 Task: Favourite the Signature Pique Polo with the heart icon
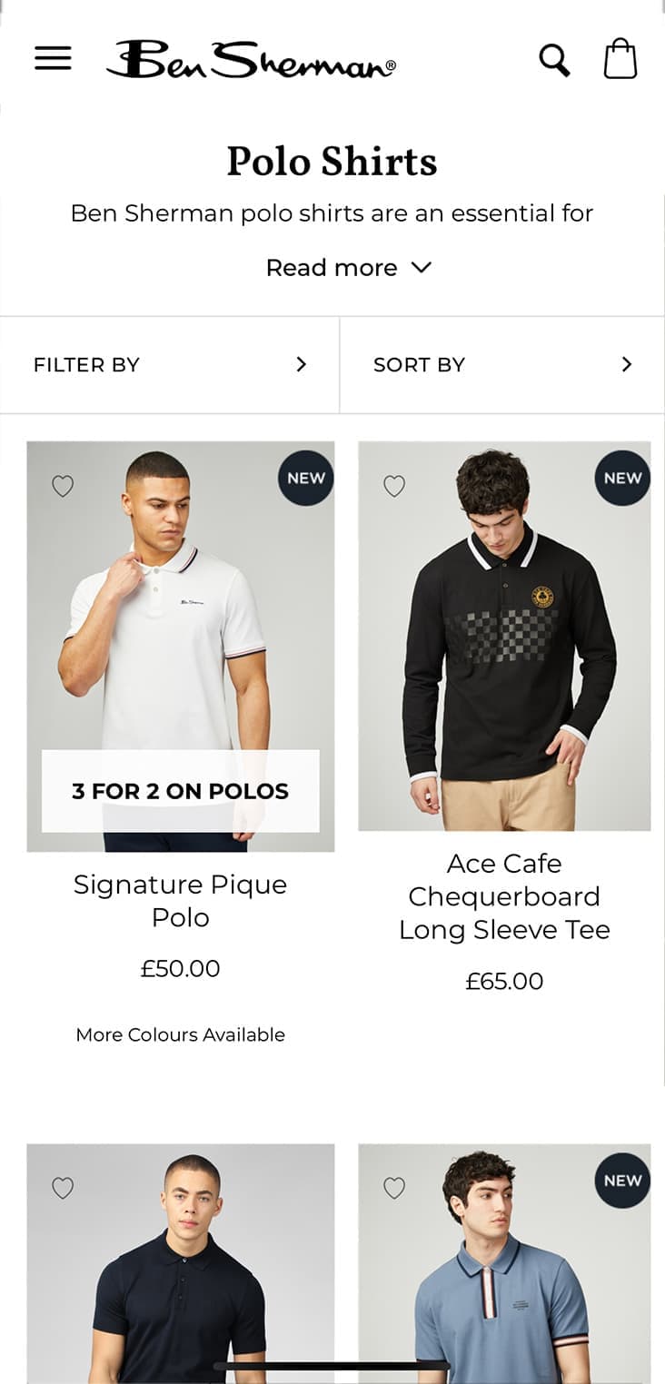62,486
